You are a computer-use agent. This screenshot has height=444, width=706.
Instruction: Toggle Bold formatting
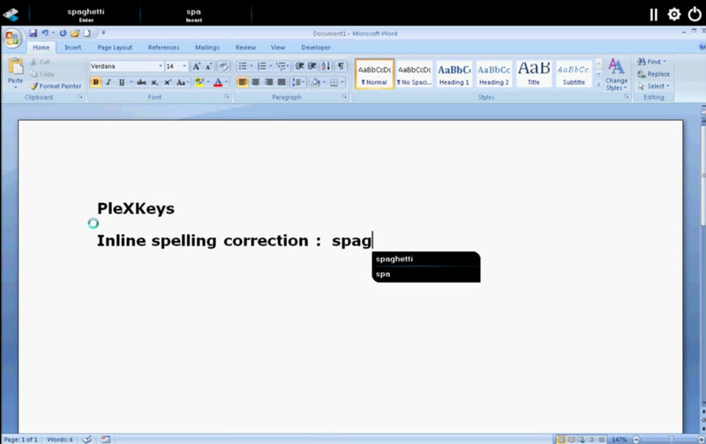click(x=96, y=82)
